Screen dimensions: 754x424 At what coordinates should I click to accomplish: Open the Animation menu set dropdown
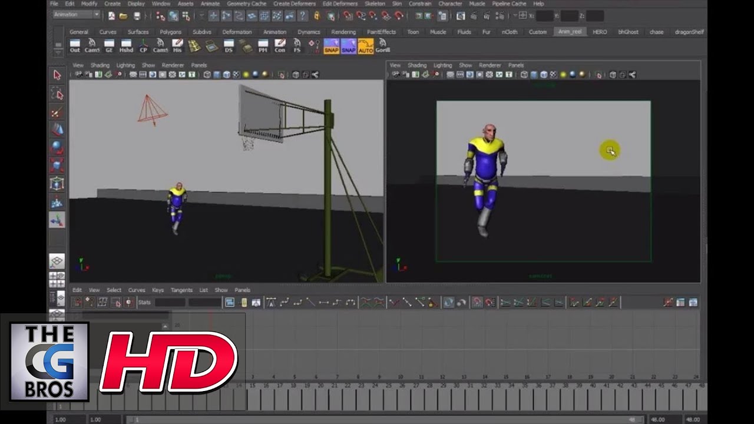click(x=77, y=15)
